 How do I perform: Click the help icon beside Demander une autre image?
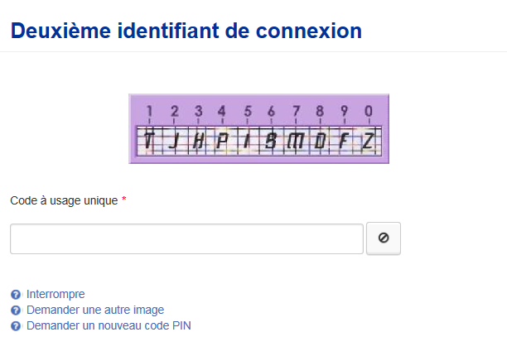pos(16,310)
